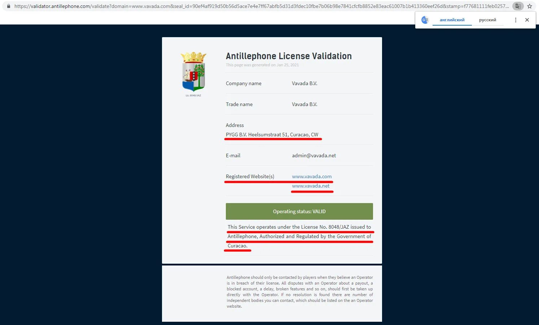The height and width of the screenshot is (325, 539).
Task: Select the русский tab in translate popup
Action: click(x=488, y=20)
